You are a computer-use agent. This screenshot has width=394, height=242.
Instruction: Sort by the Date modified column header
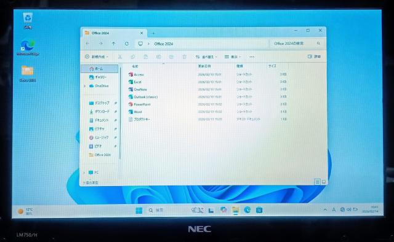[204, 66]
